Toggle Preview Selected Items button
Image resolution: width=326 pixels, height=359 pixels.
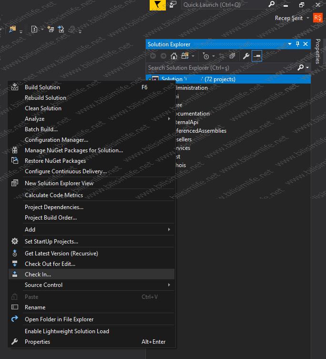pyautogui.click(x=257, y=56)
